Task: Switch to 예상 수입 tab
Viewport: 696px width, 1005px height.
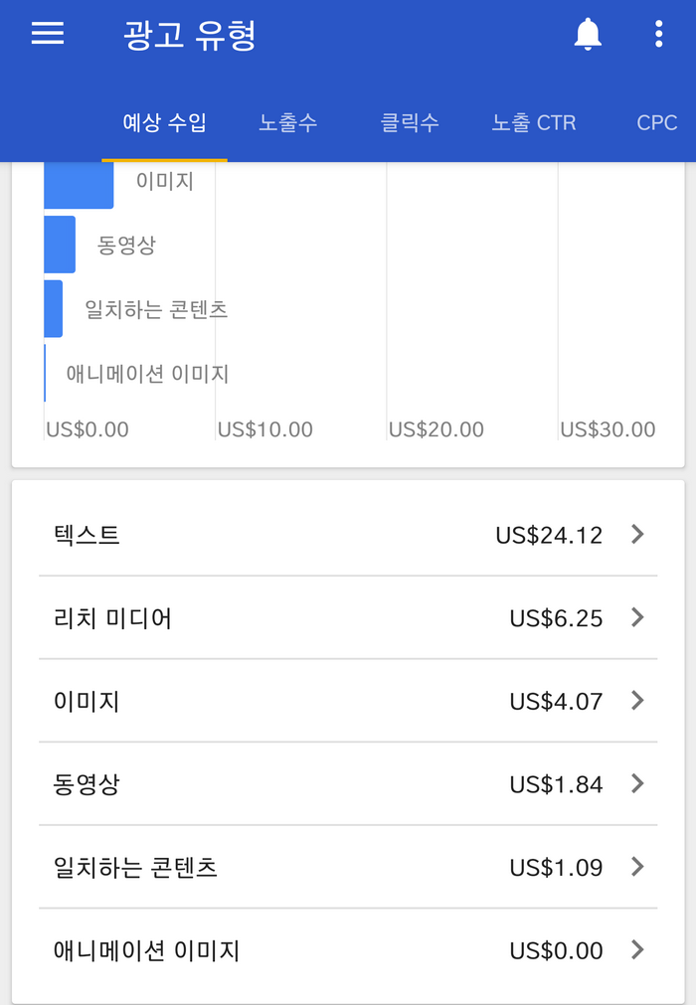Action: (x=165, y=122)
